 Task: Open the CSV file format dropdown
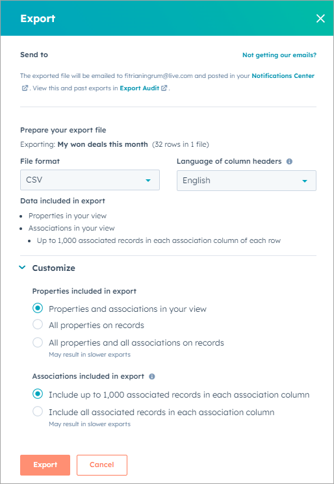click(x=90, y=180)
